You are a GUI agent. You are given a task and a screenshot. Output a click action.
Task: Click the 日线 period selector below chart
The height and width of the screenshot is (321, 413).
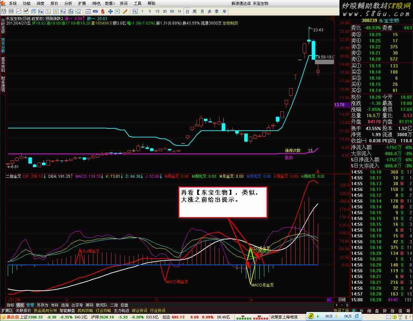tap(342, 300)
